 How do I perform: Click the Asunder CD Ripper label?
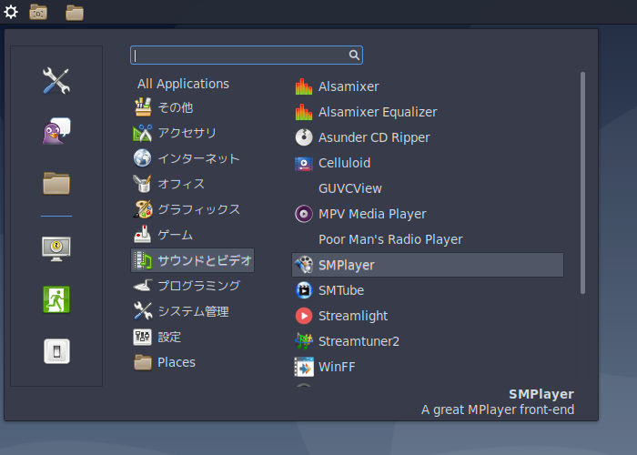(374, 137)
